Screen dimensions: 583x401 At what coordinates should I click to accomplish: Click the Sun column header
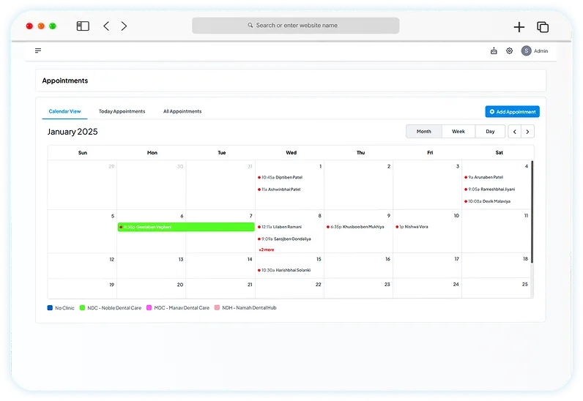[83, 153]
